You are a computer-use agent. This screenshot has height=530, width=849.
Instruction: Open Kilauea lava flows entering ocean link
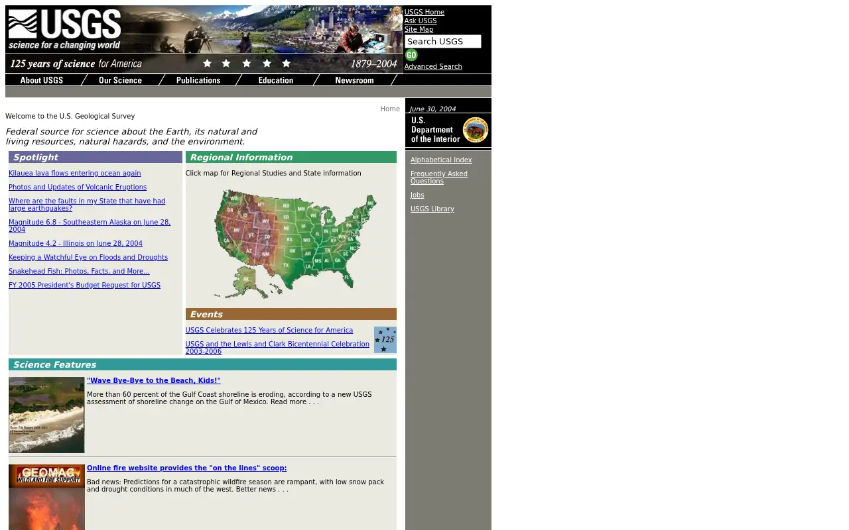(x=75, y=173)
